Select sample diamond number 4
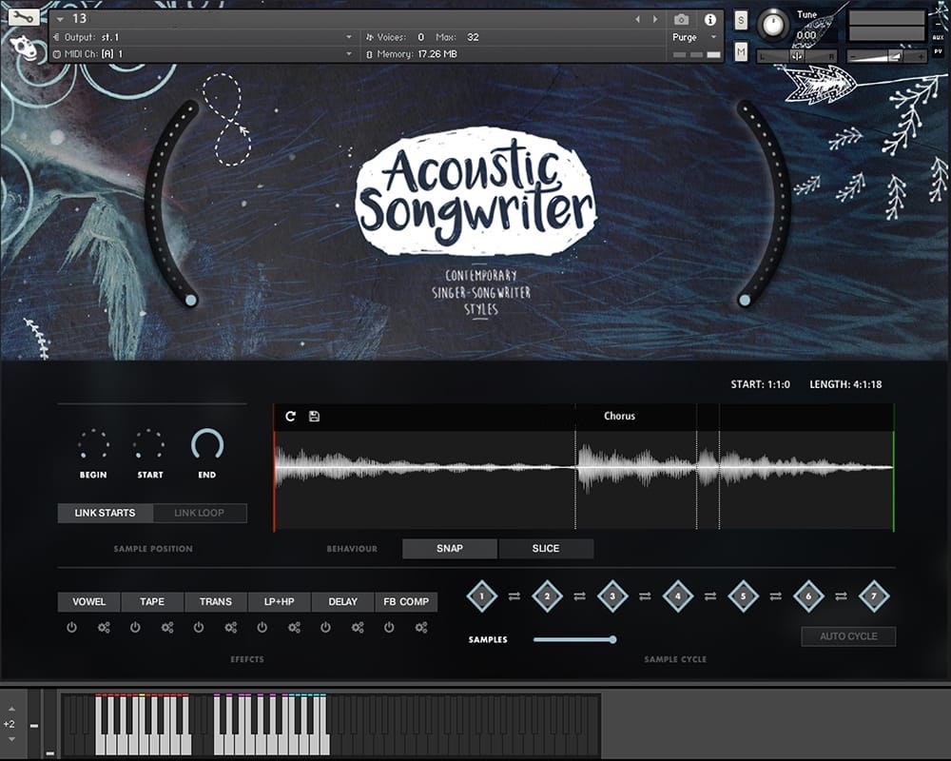Image resolution: width=951 pixels, height=761 pixels. tap(678, 596)
